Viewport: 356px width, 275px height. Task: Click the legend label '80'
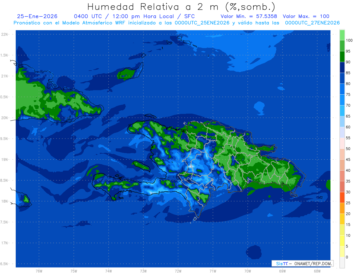[x=348, y=84]
